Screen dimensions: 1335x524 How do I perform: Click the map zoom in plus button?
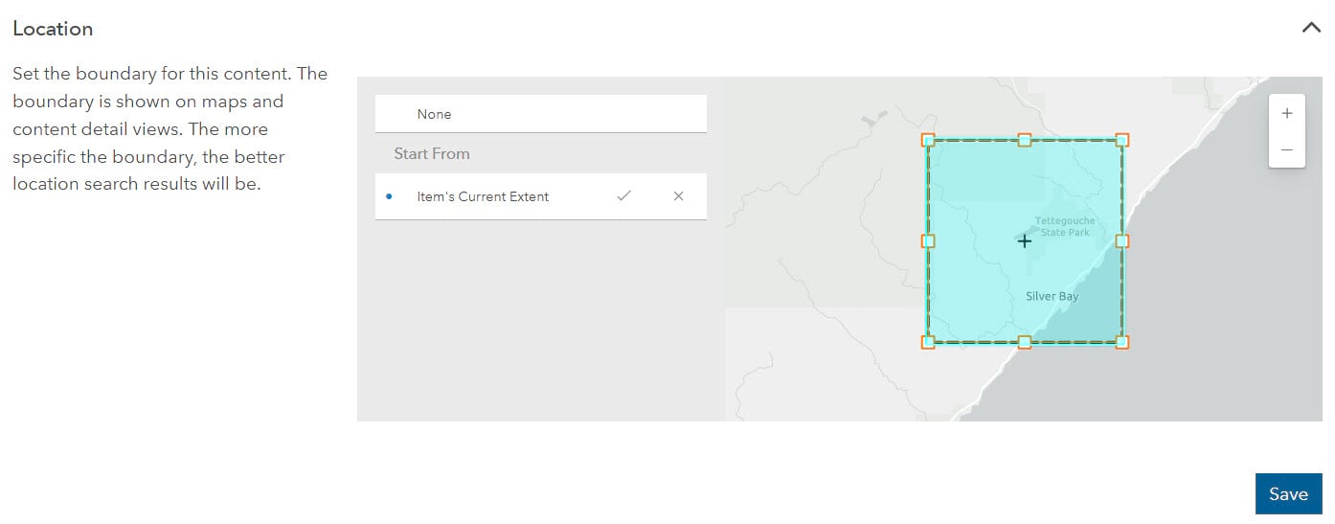click(x=1286, y=113)
